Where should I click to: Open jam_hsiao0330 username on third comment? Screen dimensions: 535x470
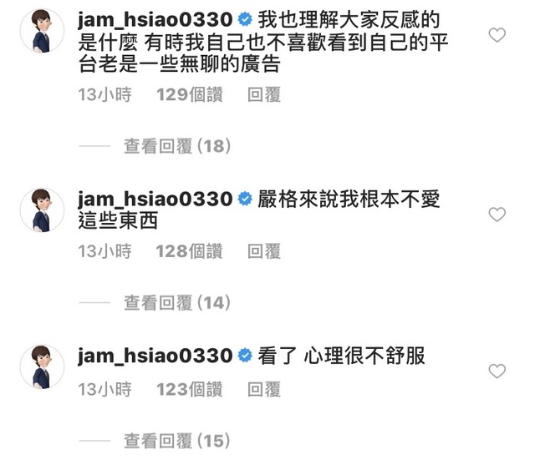click(155, 356)
